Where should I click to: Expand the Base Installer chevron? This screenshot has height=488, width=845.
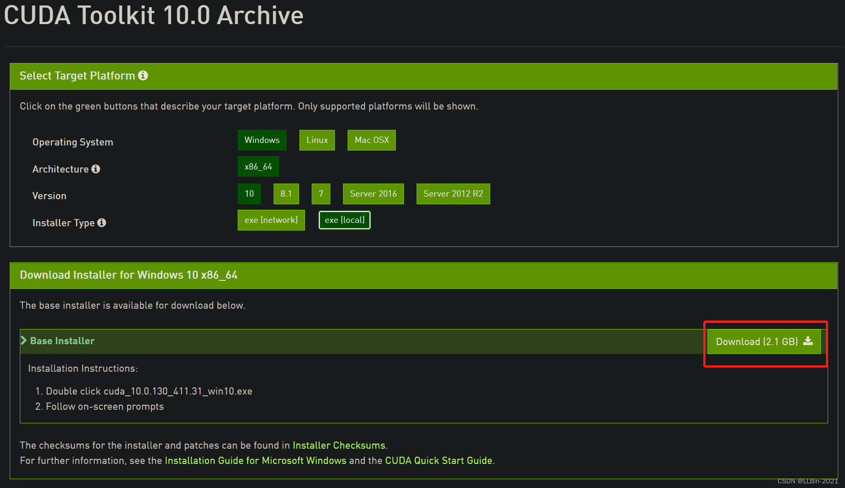pyautogui.click(x=24, y=340)
